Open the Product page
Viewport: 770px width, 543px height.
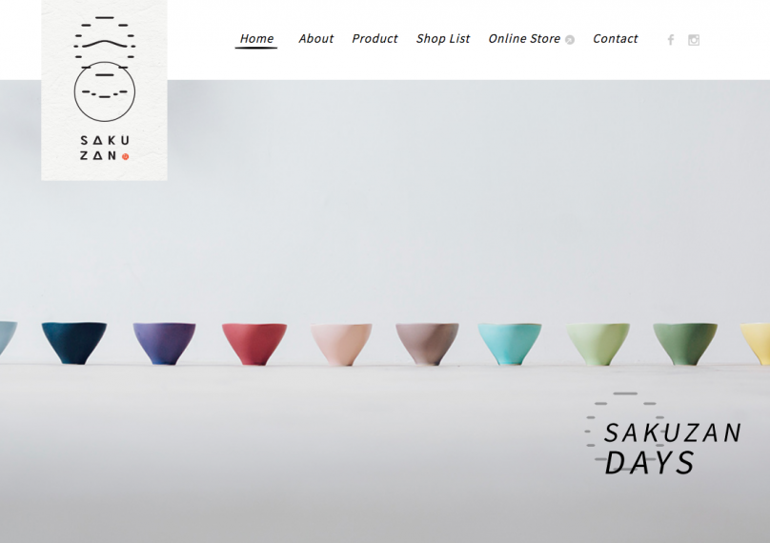pyautogui.click(x=375, y=39)
